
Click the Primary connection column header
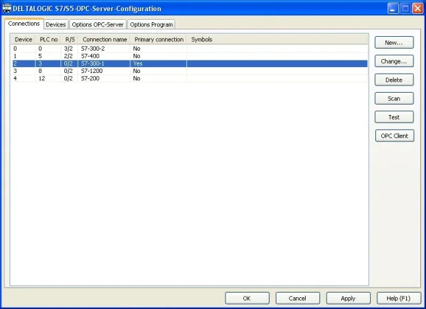[159, 39]
